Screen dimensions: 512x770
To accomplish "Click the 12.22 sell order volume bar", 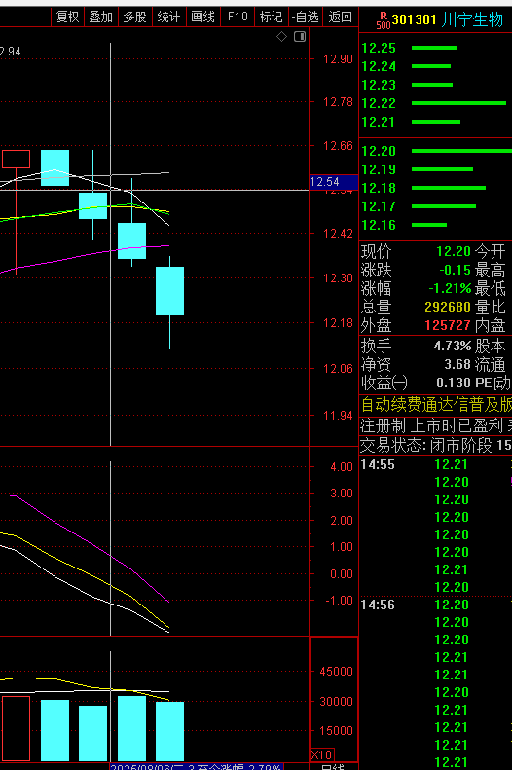I will pos(458,103).
